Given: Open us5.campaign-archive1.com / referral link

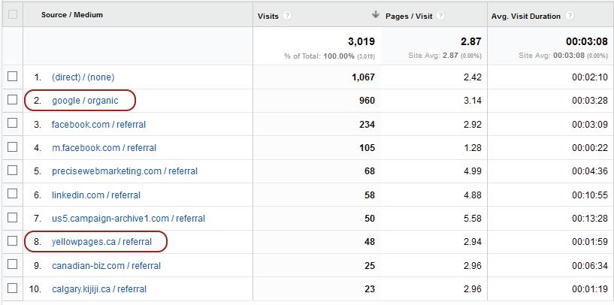Looking at the screenshot, I should coord(128,219).
